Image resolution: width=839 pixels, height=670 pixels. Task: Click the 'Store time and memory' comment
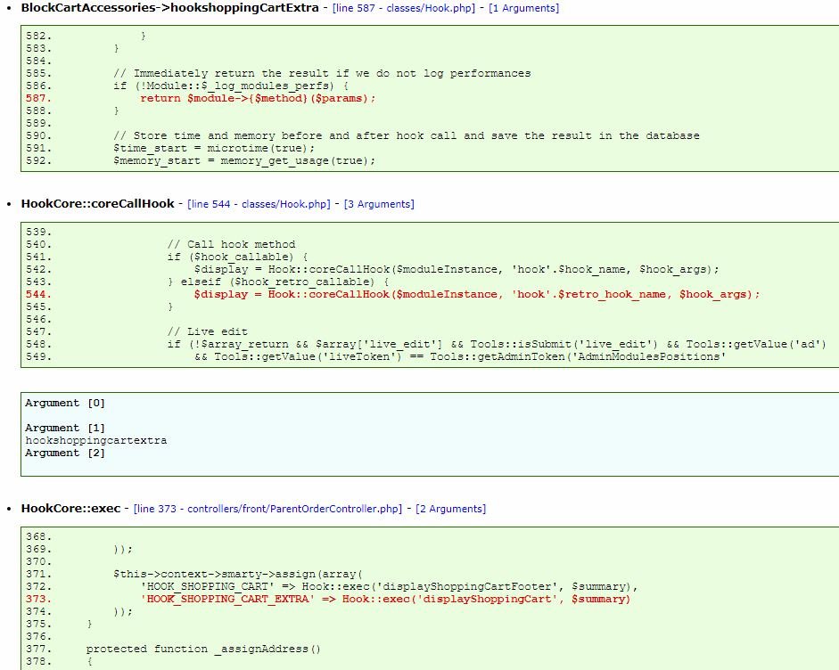pyautogui.click(x=406, y=135)
